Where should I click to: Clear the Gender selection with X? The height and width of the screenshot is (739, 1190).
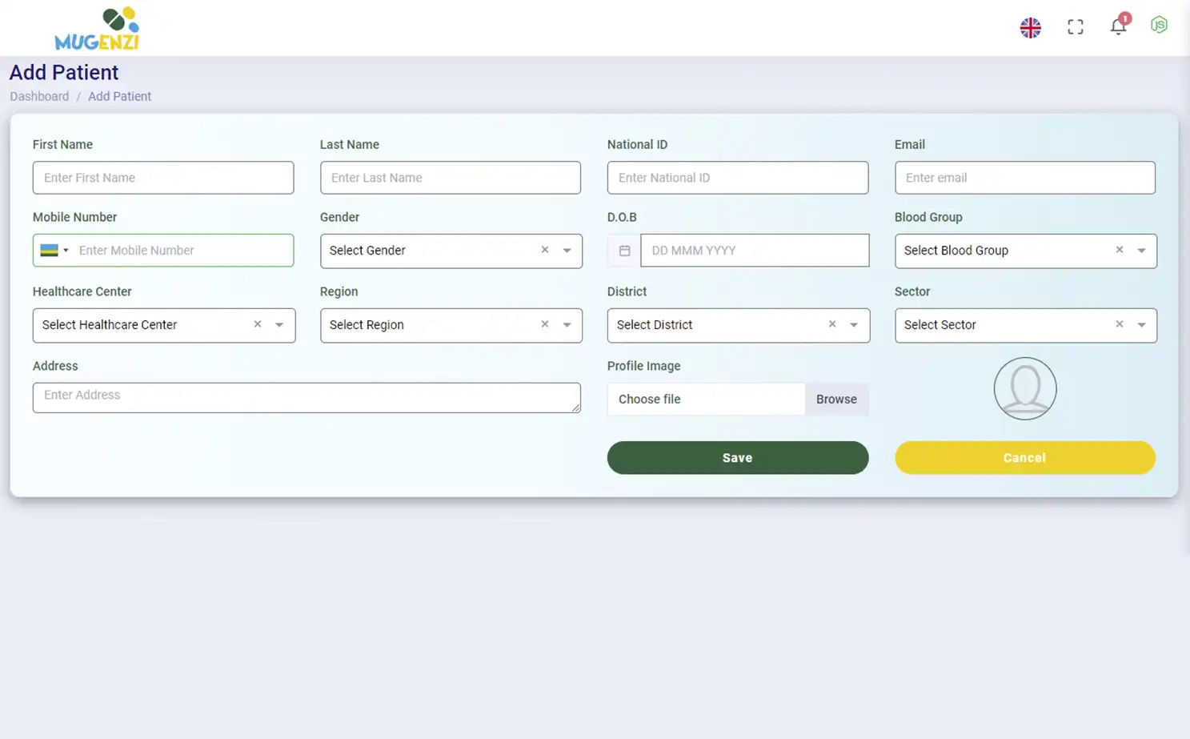tap(545, 250)
